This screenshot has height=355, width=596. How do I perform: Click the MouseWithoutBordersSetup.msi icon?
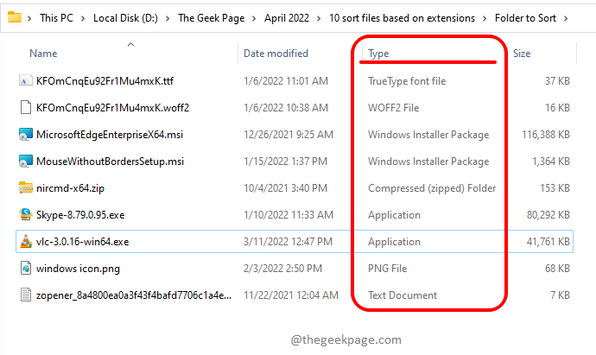(25, 162)
